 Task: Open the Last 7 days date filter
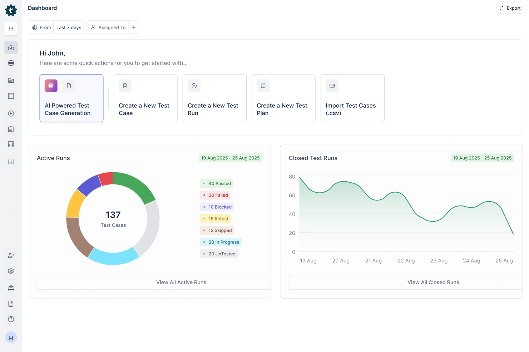[x=69, y=27]
